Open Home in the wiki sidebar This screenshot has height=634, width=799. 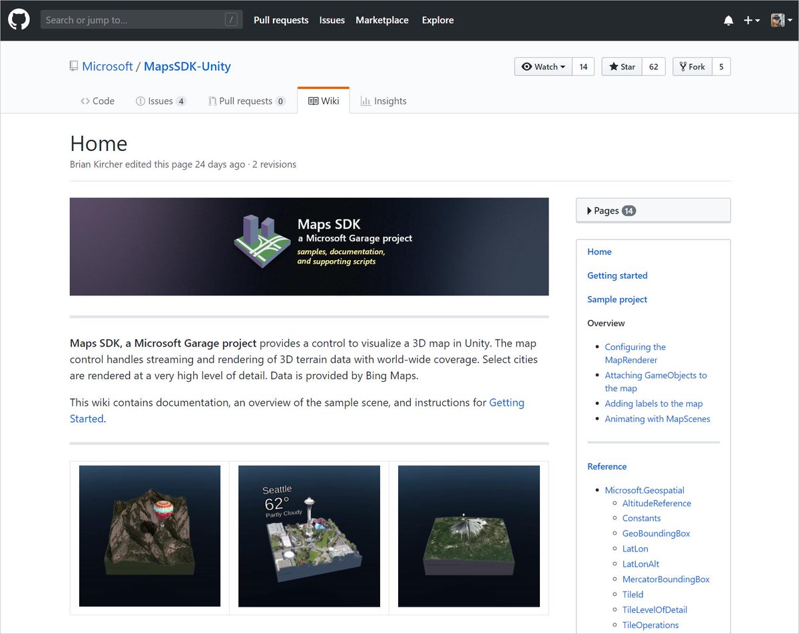(x=599, y=251)
